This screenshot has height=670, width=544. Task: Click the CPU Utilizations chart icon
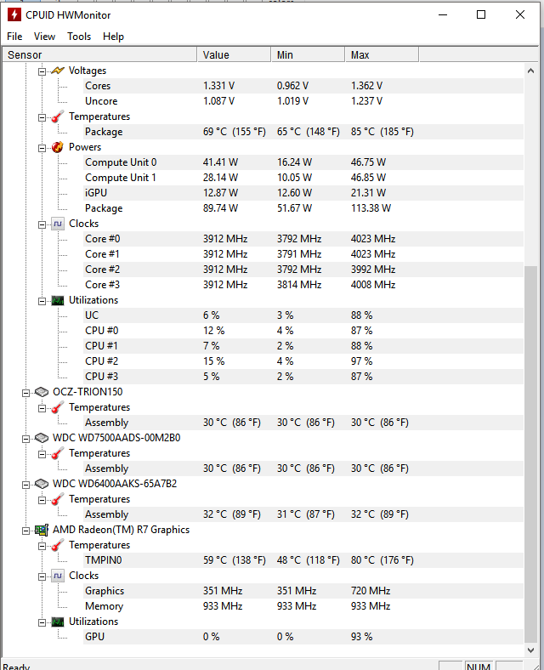[x=58, y=300]
